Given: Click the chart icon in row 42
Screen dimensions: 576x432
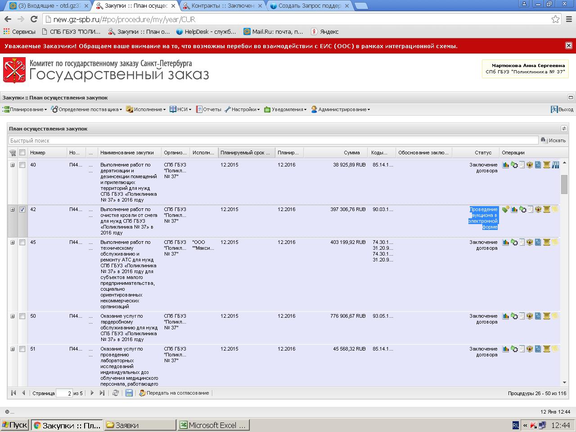Looking at the screenshot, I should 514,210.
